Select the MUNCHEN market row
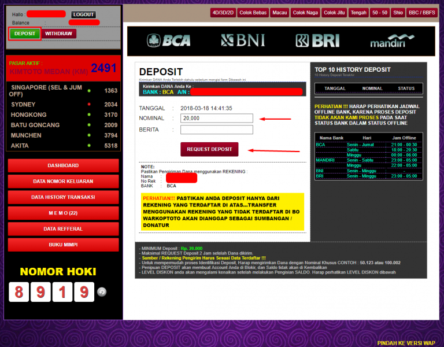Viewport: 444px width, 347px height. point(63,135)
